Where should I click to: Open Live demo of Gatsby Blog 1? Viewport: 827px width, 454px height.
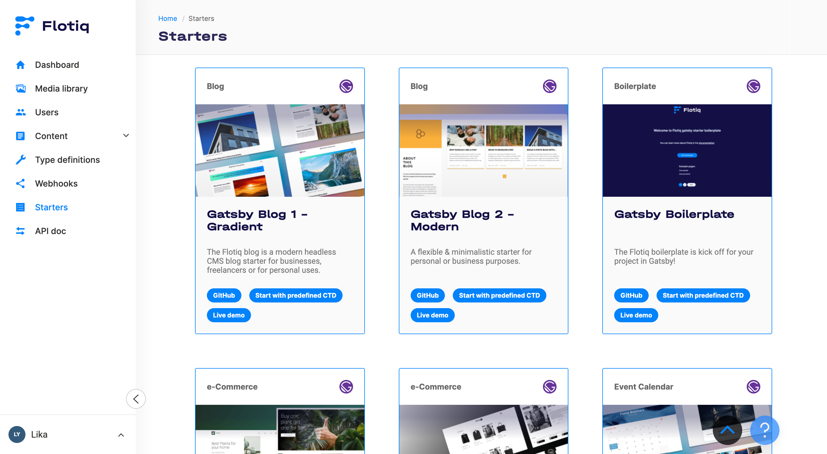[x=229, y=315]
